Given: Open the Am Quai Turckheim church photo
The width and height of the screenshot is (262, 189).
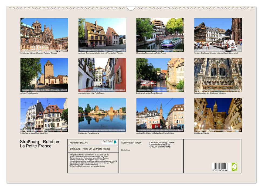Looking at the screenshot, I should click(x=160, y=115).
